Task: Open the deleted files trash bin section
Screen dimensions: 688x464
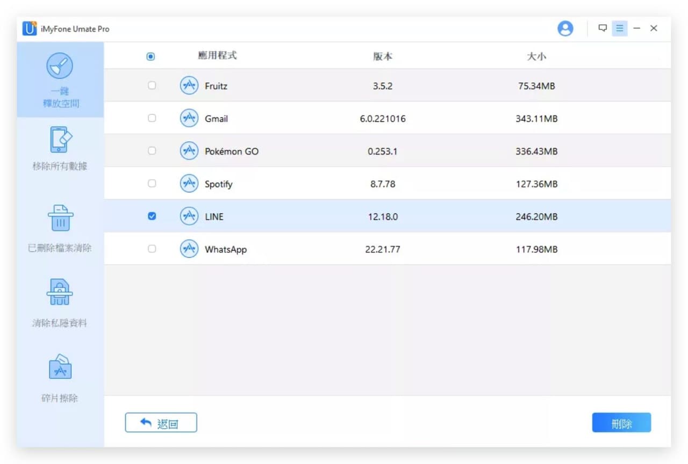Action: 60,218
